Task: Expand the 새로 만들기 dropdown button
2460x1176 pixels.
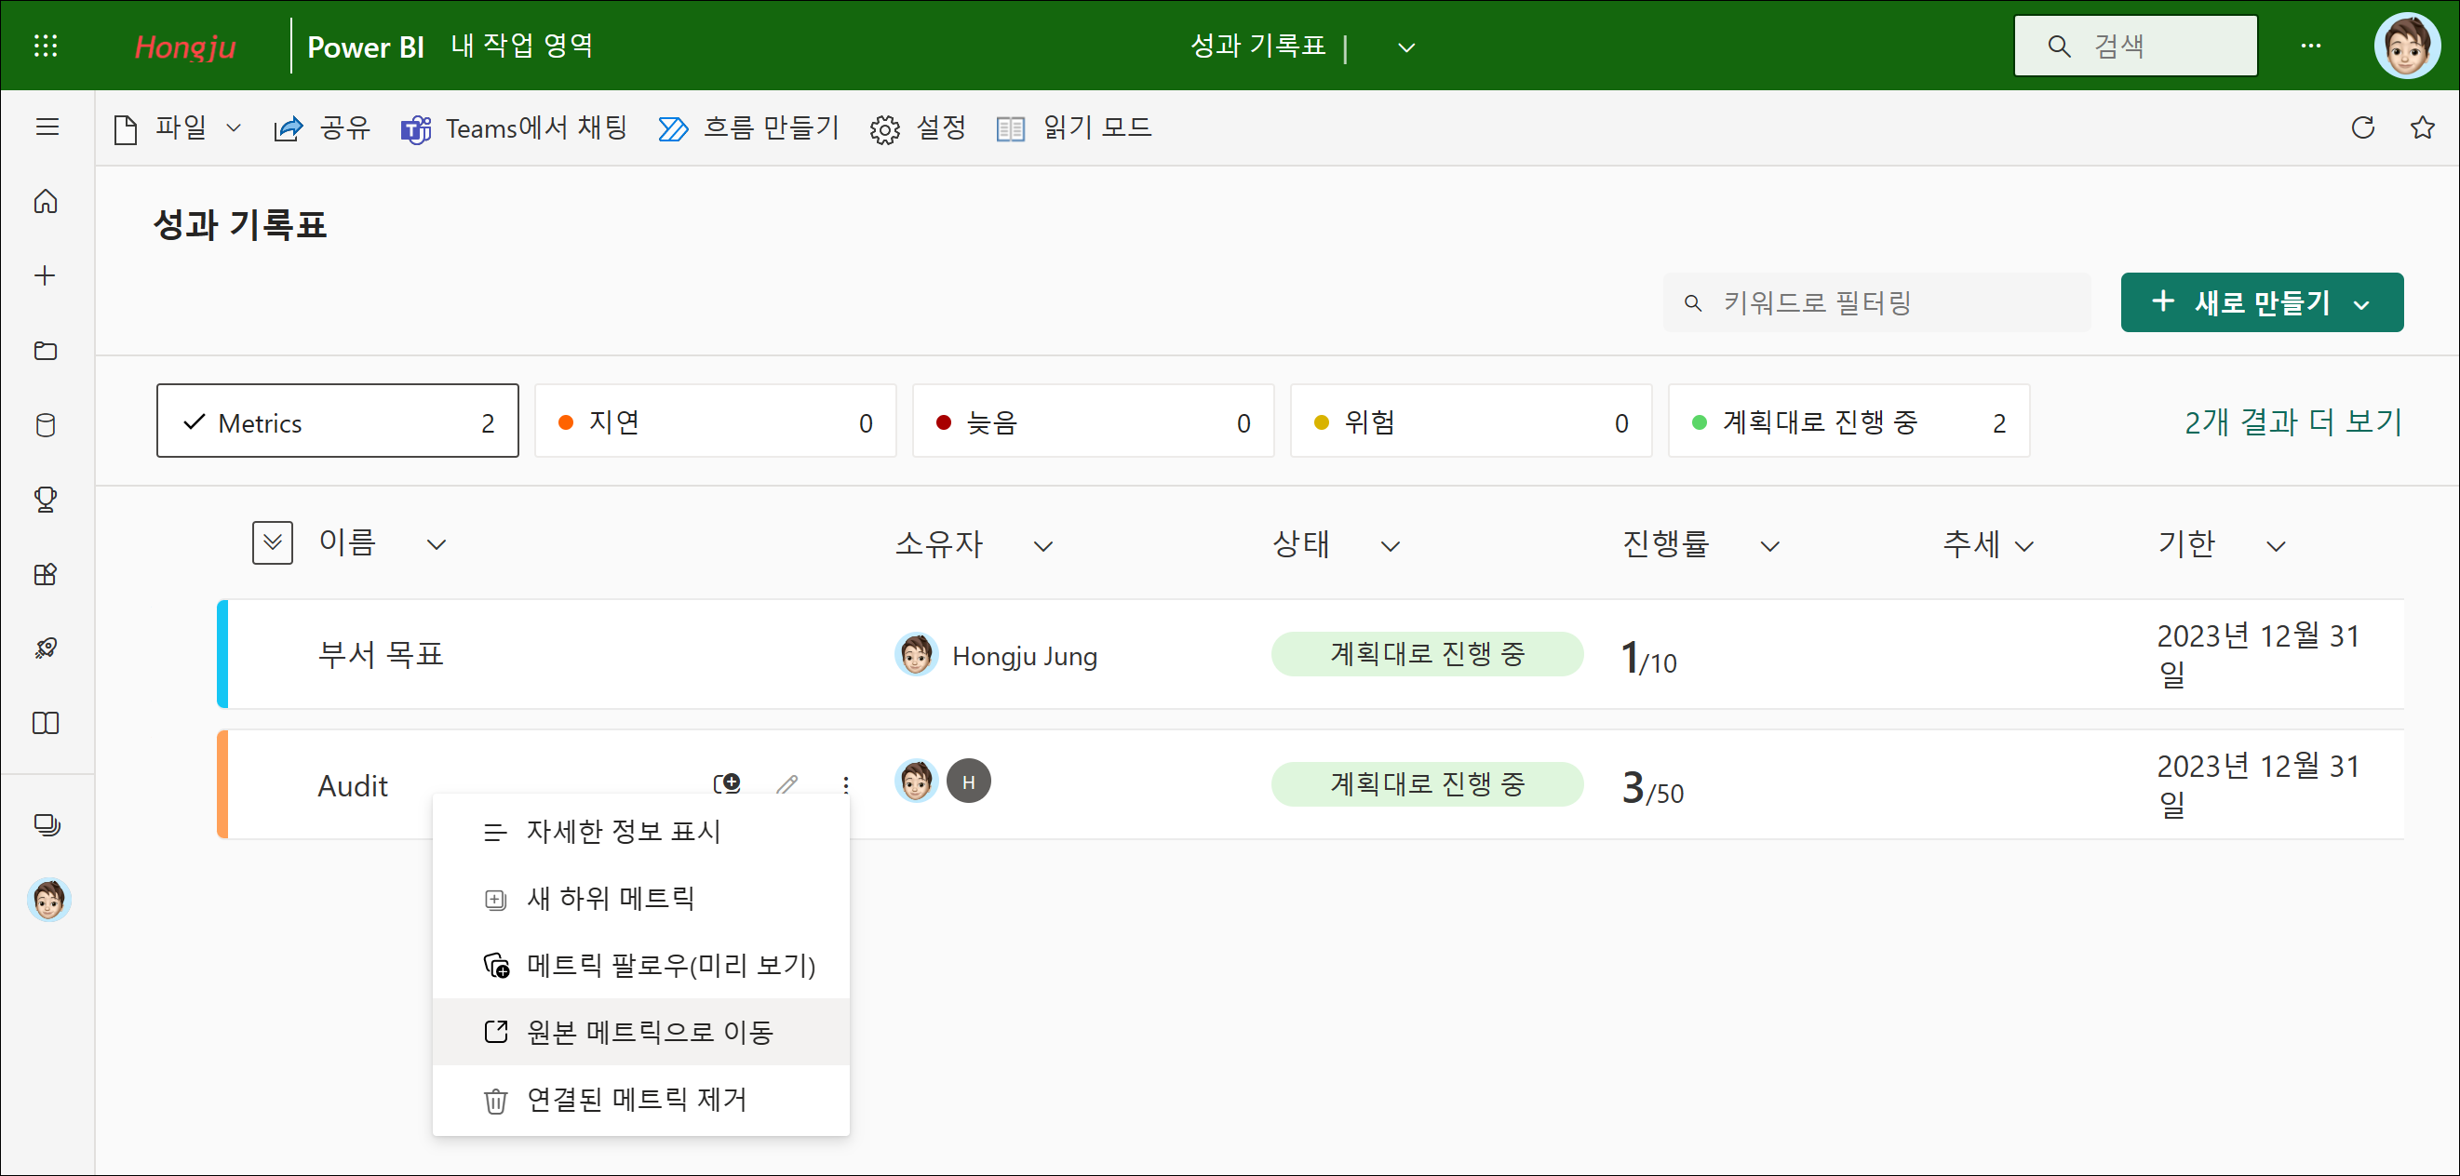Action: click(x=2261, y=302)
